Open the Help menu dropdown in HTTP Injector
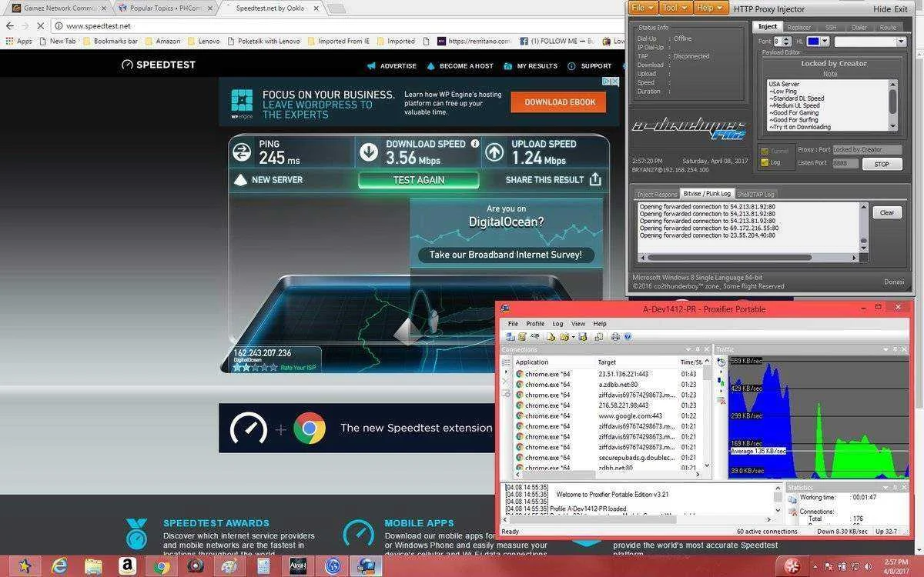The width and height of the screenshot is (924, 577). [x=710, y=8]
